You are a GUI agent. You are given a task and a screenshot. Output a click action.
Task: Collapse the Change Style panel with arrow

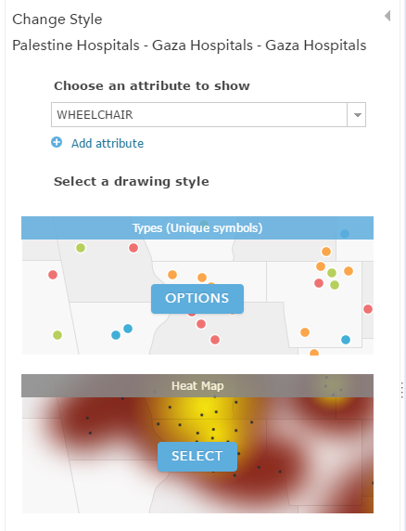(387, 16)
